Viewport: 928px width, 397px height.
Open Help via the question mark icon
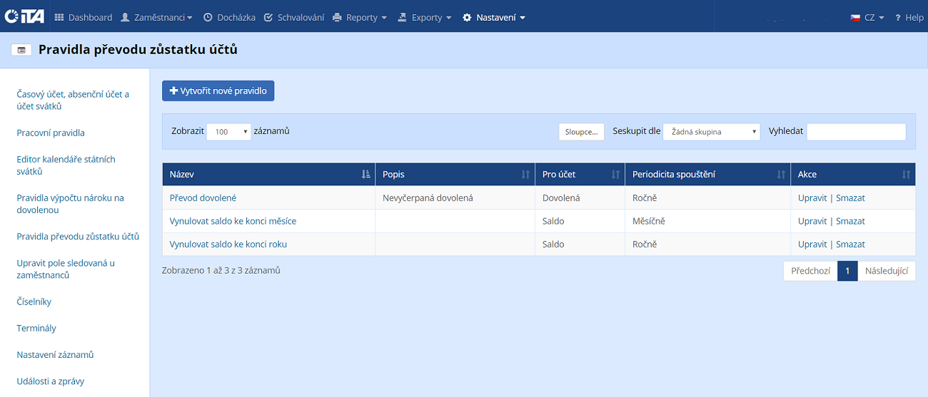click(897, 17)
